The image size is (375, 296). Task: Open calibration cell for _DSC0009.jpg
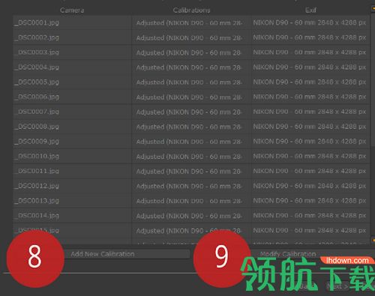(191, 142)
